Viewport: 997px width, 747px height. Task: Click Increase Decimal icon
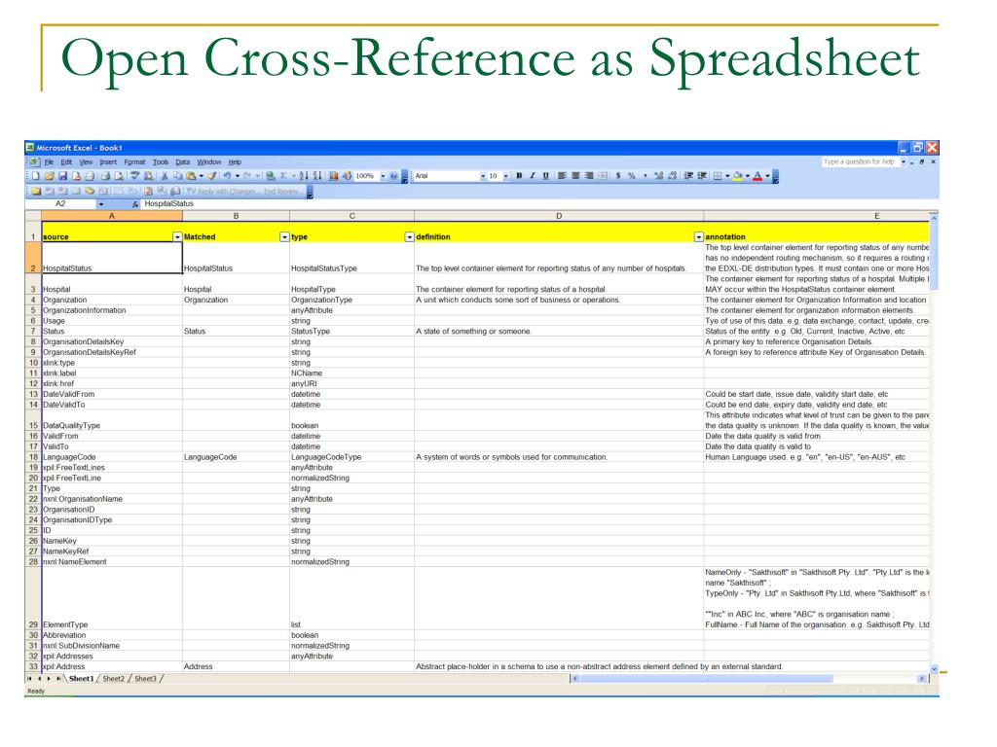(659, 176)
